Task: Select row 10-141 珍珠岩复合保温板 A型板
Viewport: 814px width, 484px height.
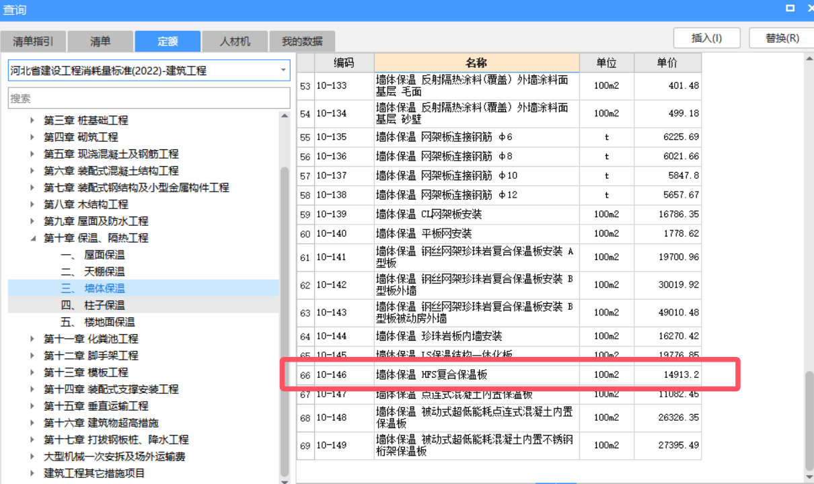Action: coord(499,257)
